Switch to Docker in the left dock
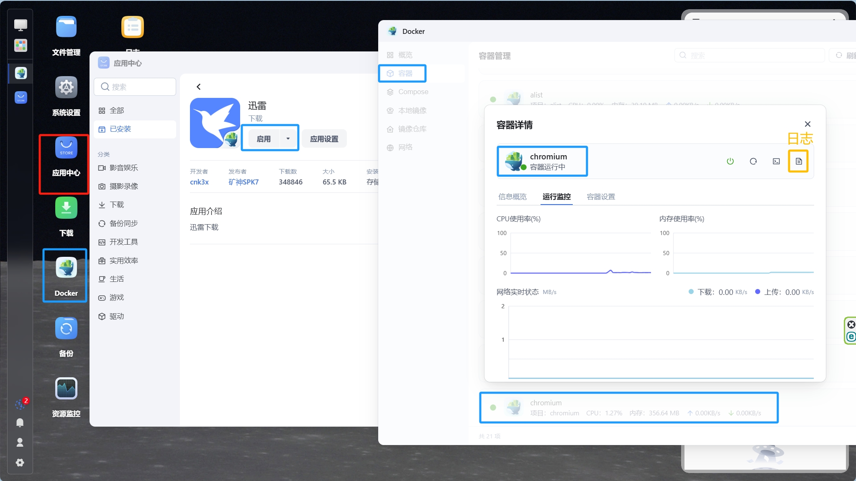This screenshot has width=856, height=481. tap(21, 73)
